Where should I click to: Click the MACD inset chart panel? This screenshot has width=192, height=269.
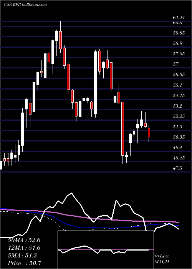click(x=106, y=250)
